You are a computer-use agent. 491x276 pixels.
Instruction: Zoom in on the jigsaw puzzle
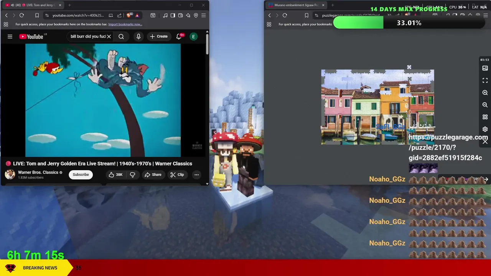485,93
